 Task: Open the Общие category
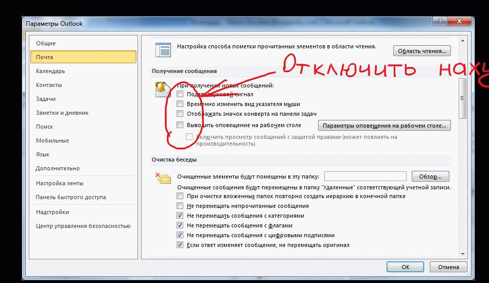pyautogui.click(x=83, y=43)
